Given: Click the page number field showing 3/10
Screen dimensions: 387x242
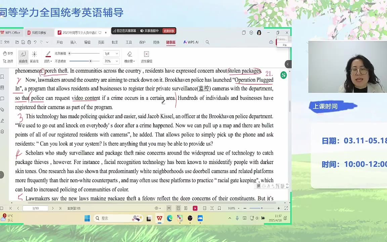Looking at the screenshot, I should 35,208.
